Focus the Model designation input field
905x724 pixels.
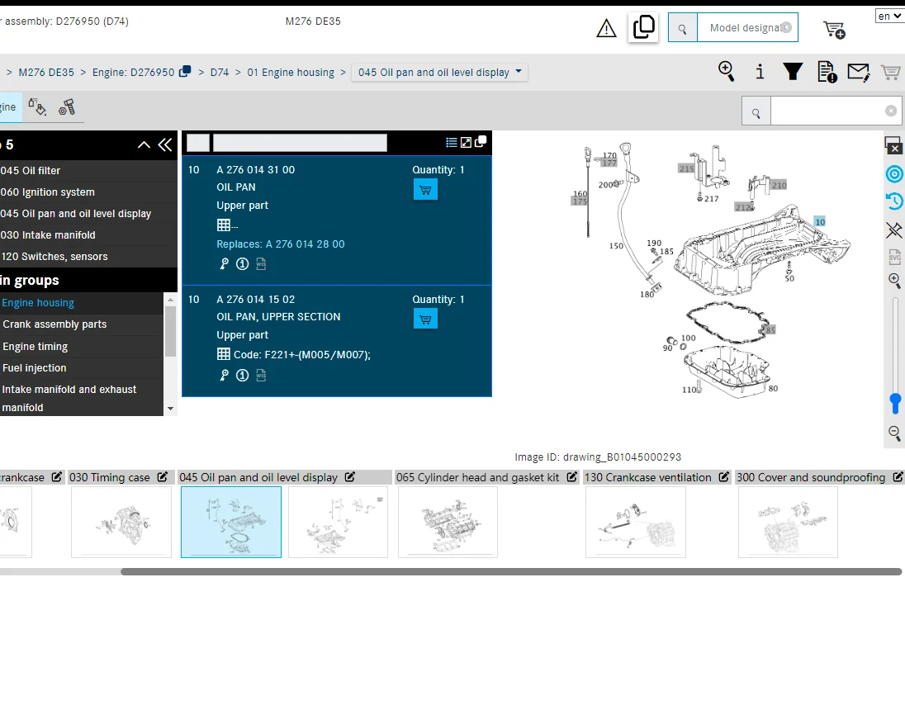tap(741, 28)
